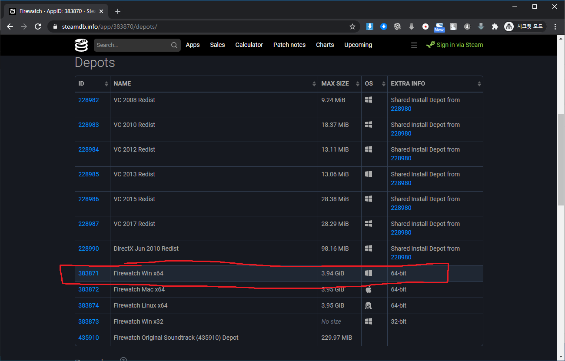Sort the table by the MAX SIZE column
Viewport: 565px width, 361px height.
(x=339, y=84)
